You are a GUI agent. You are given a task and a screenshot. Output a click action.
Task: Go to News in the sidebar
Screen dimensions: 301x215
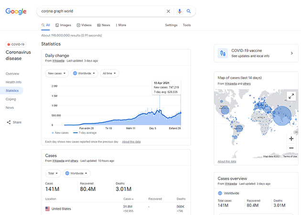(x=10, y=107)
